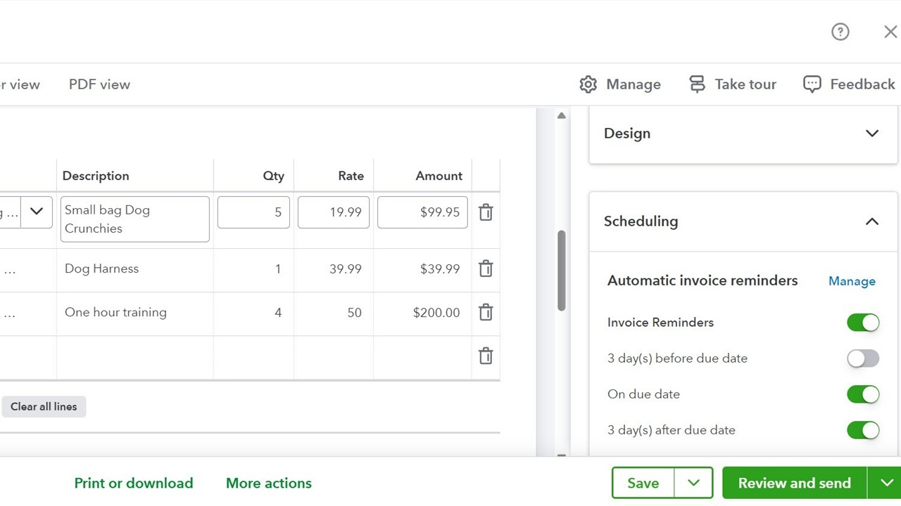Click Amount field showing $99.95
This screenshot has width=901, height=506.
pos(422,212)
